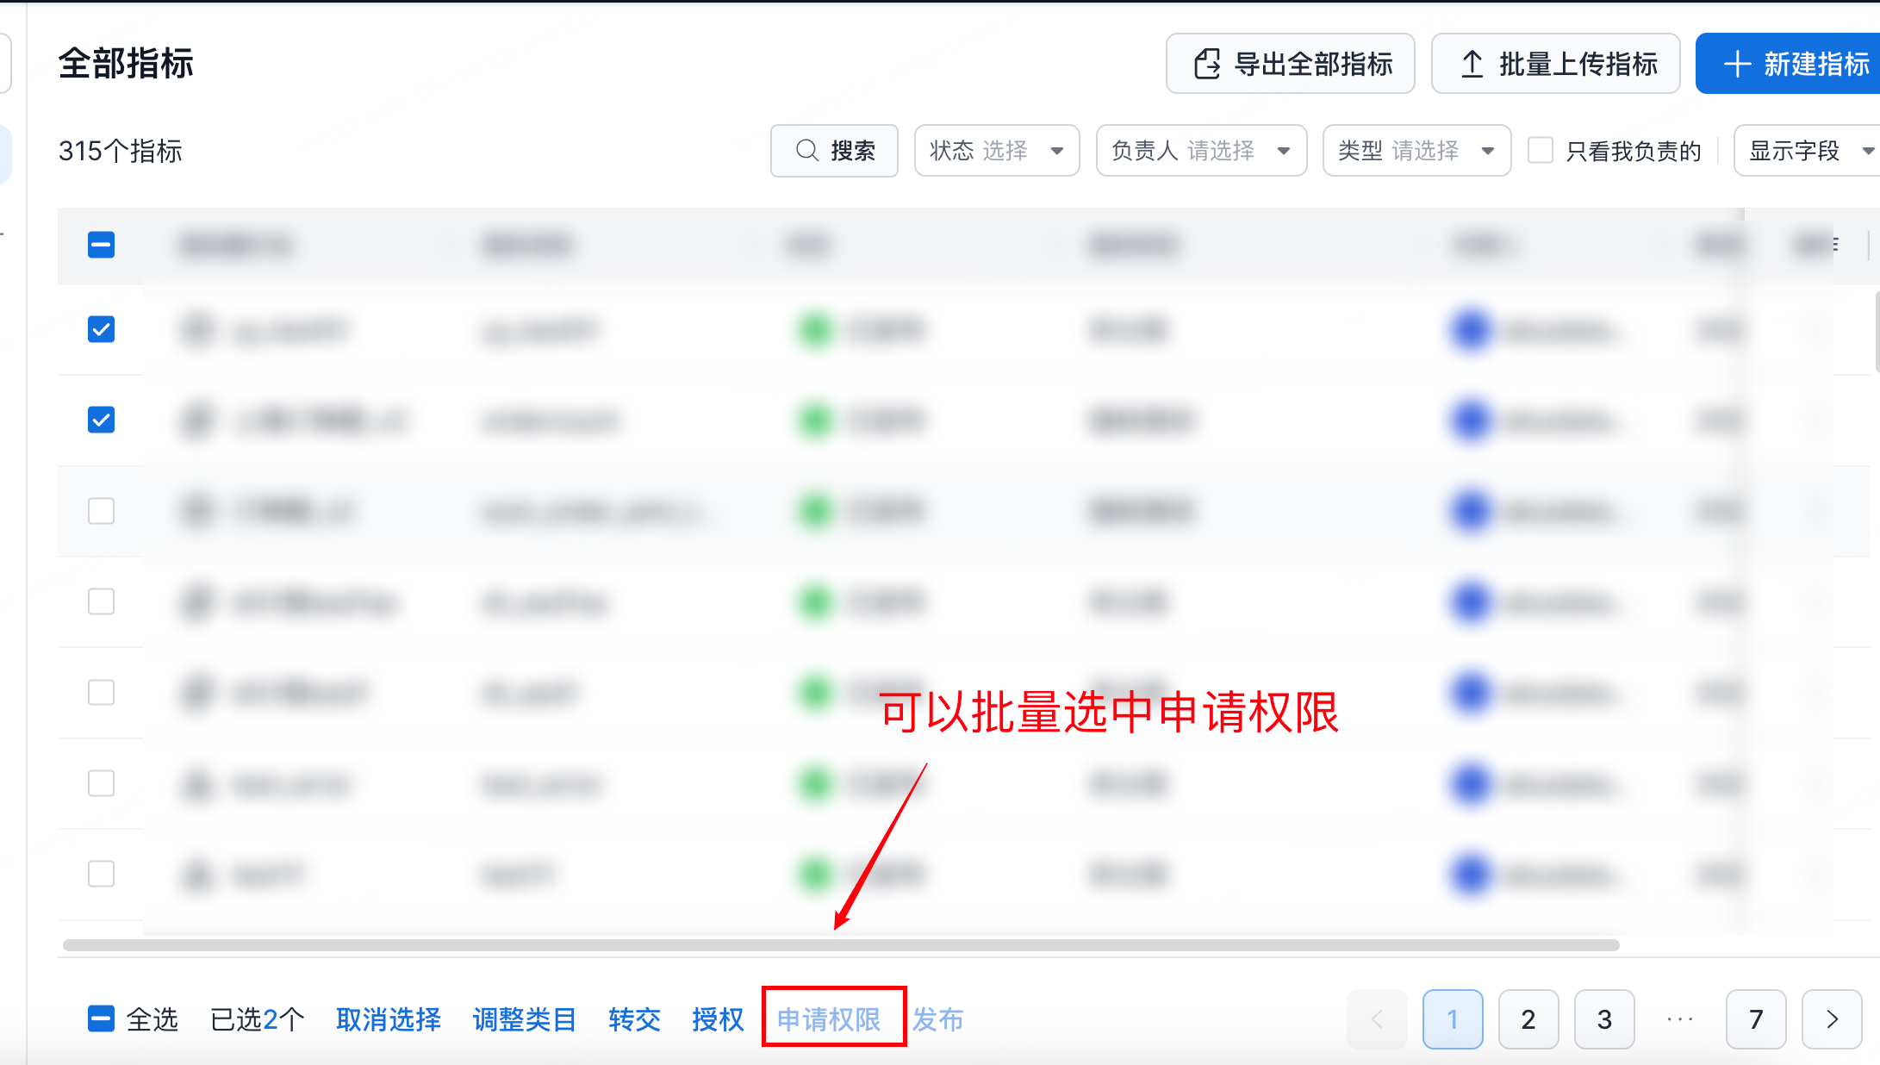
Task: Go to the next page arrow
Action: [x=1832, y=1019]
